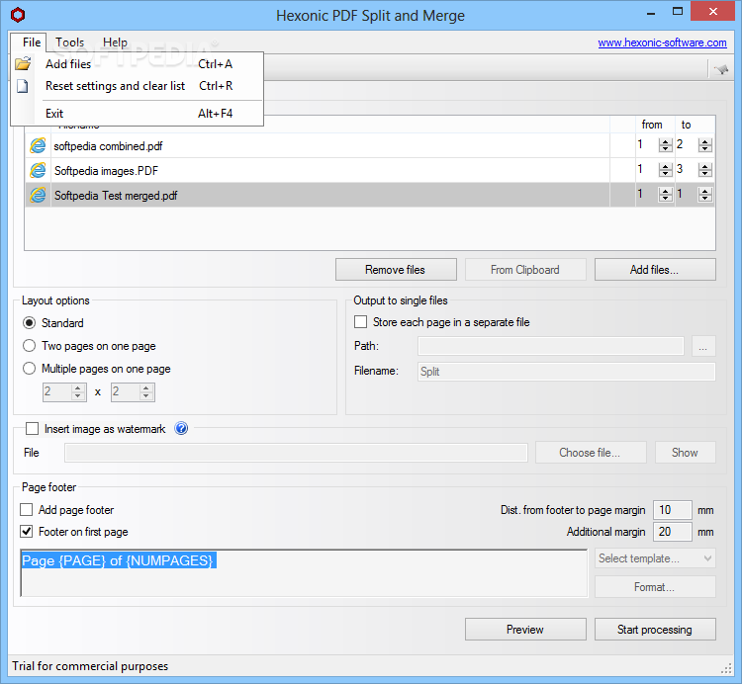Click the watermark File path field
The width and height of the screenshot is (742, 684).
coord(296,453)
